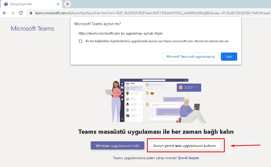271x167 pixels.
Task: Click the browser forward arrow
Action: [13, 13]
